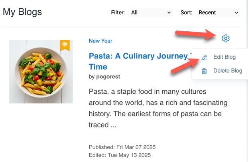This screenshot has width=248, height=162.
Task: Click the Edited date line
Action: (x=119, y=155)
